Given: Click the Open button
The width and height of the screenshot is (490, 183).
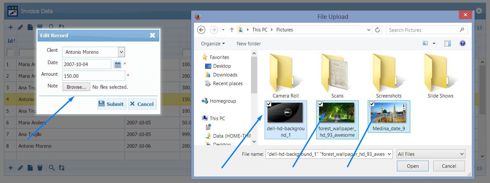Looking at the screenshot, I should click(412, 166).
